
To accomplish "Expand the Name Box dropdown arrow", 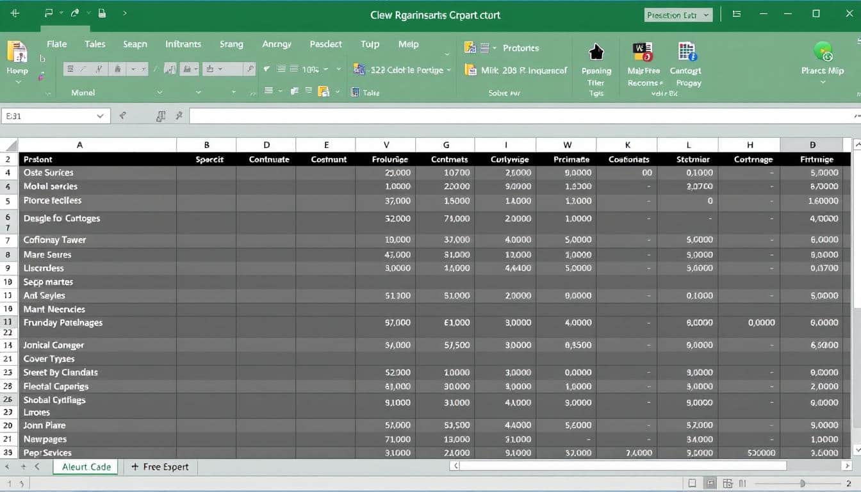I will 100,116.
